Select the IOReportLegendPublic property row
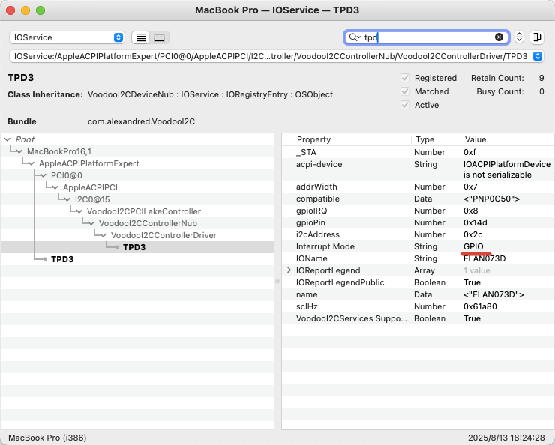Screen dimensions: 555x445 point(418,282)
